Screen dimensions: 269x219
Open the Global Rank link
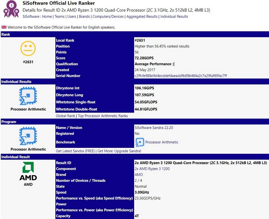[x=65, y=116]
